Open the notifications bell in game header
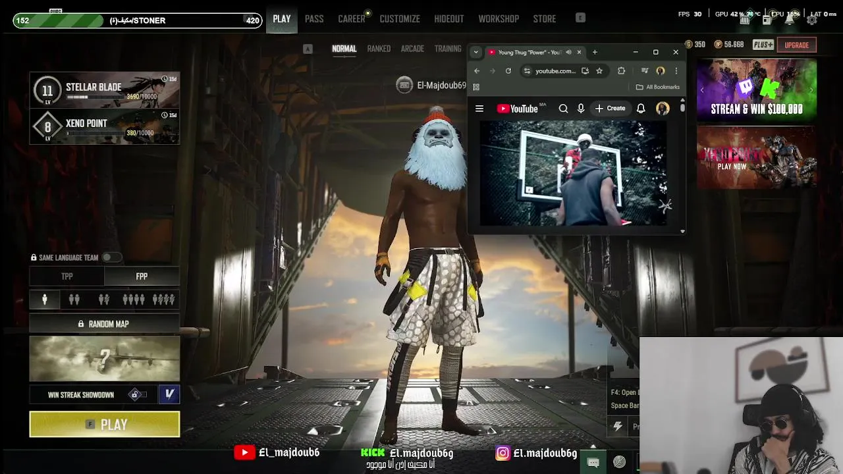The width and height of the screenshot is (843, 474). pos(790,20)
